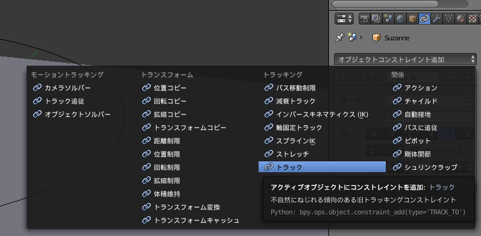481x236 pixels.
Task: Open the Modifiers wrench tab
Action: pyautogui.click(x=436, y=19)
